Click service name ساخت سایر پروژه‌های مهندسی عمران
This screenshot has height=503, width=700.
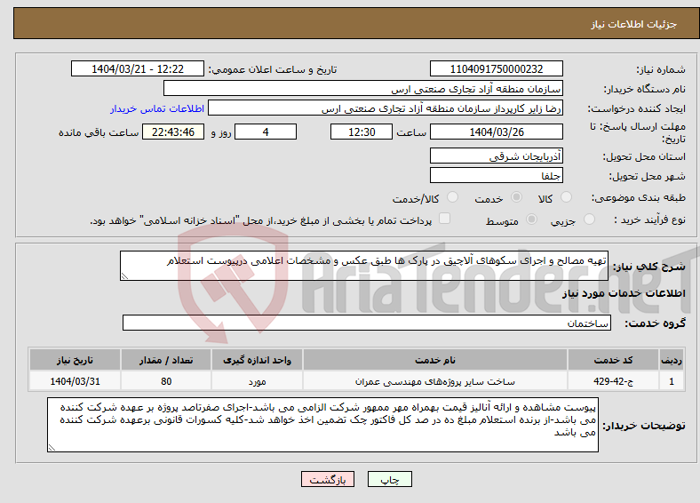point(434,381)
